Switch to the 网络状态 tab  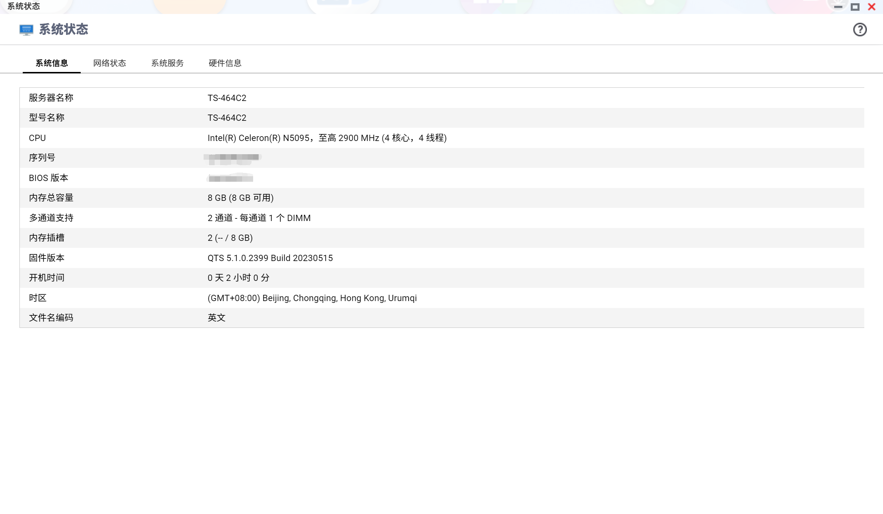(109, 63)
